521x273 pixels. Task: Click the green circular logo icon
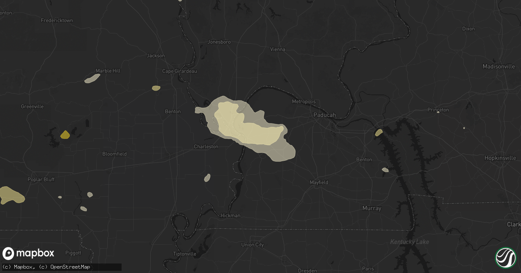click(x=506, y=257)
